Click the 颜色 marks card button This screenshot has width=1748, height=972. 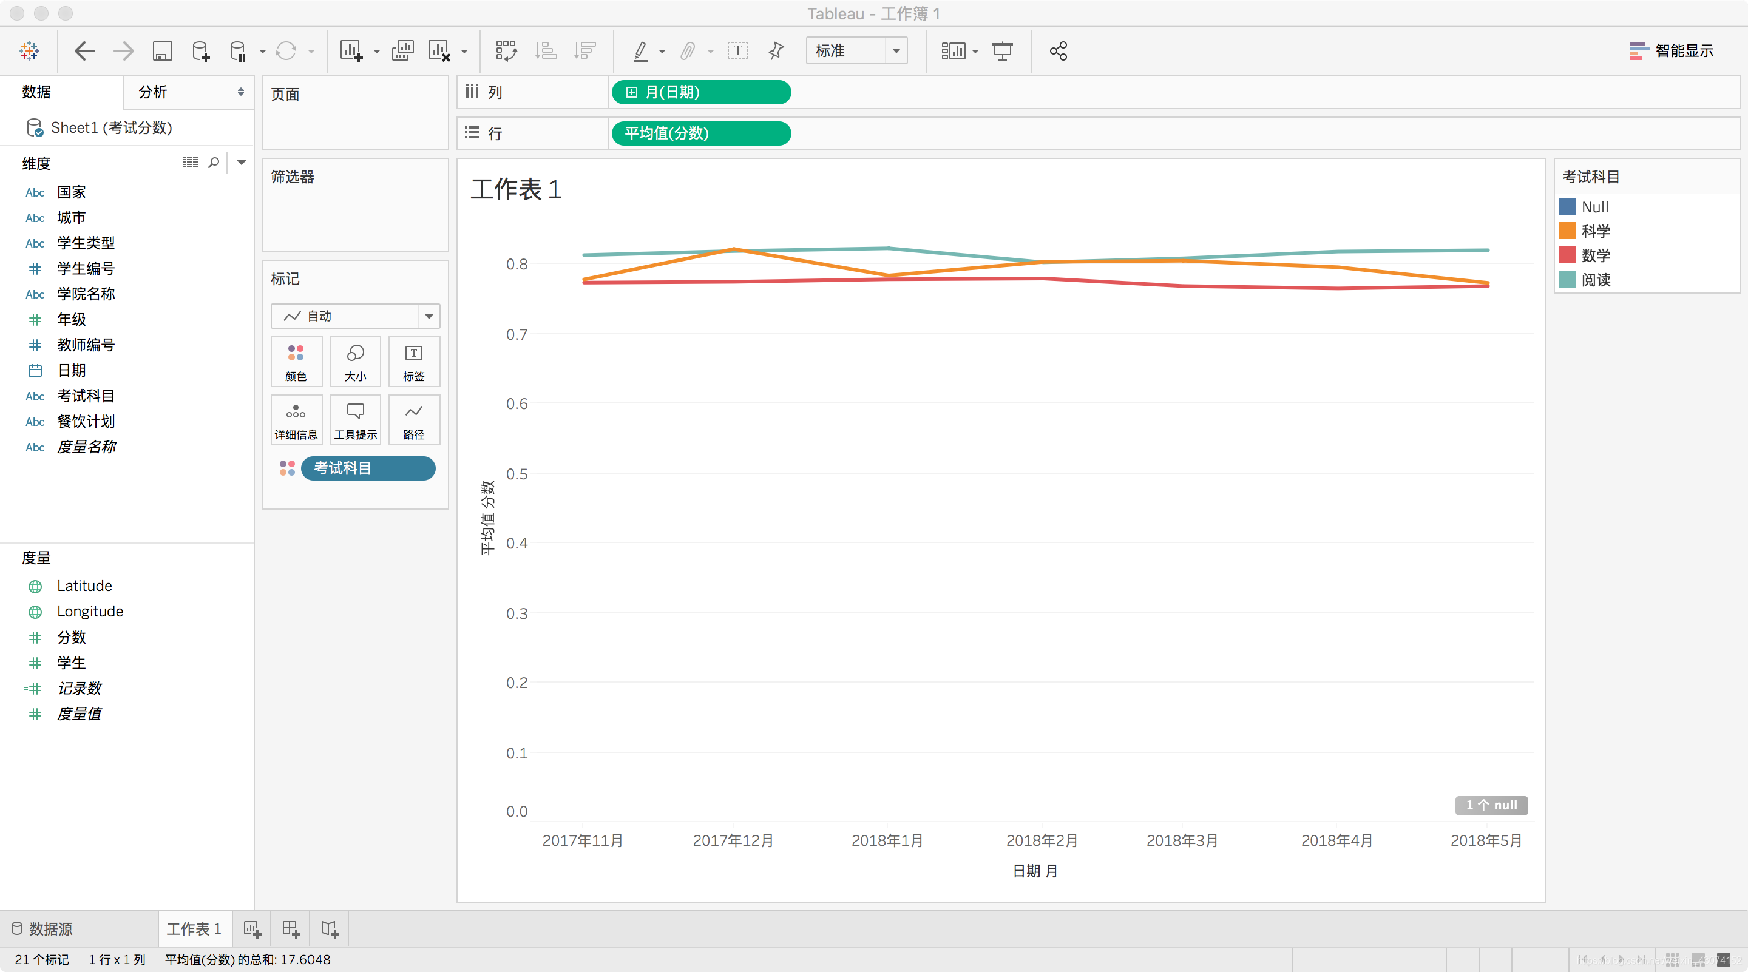pos(296,362)
